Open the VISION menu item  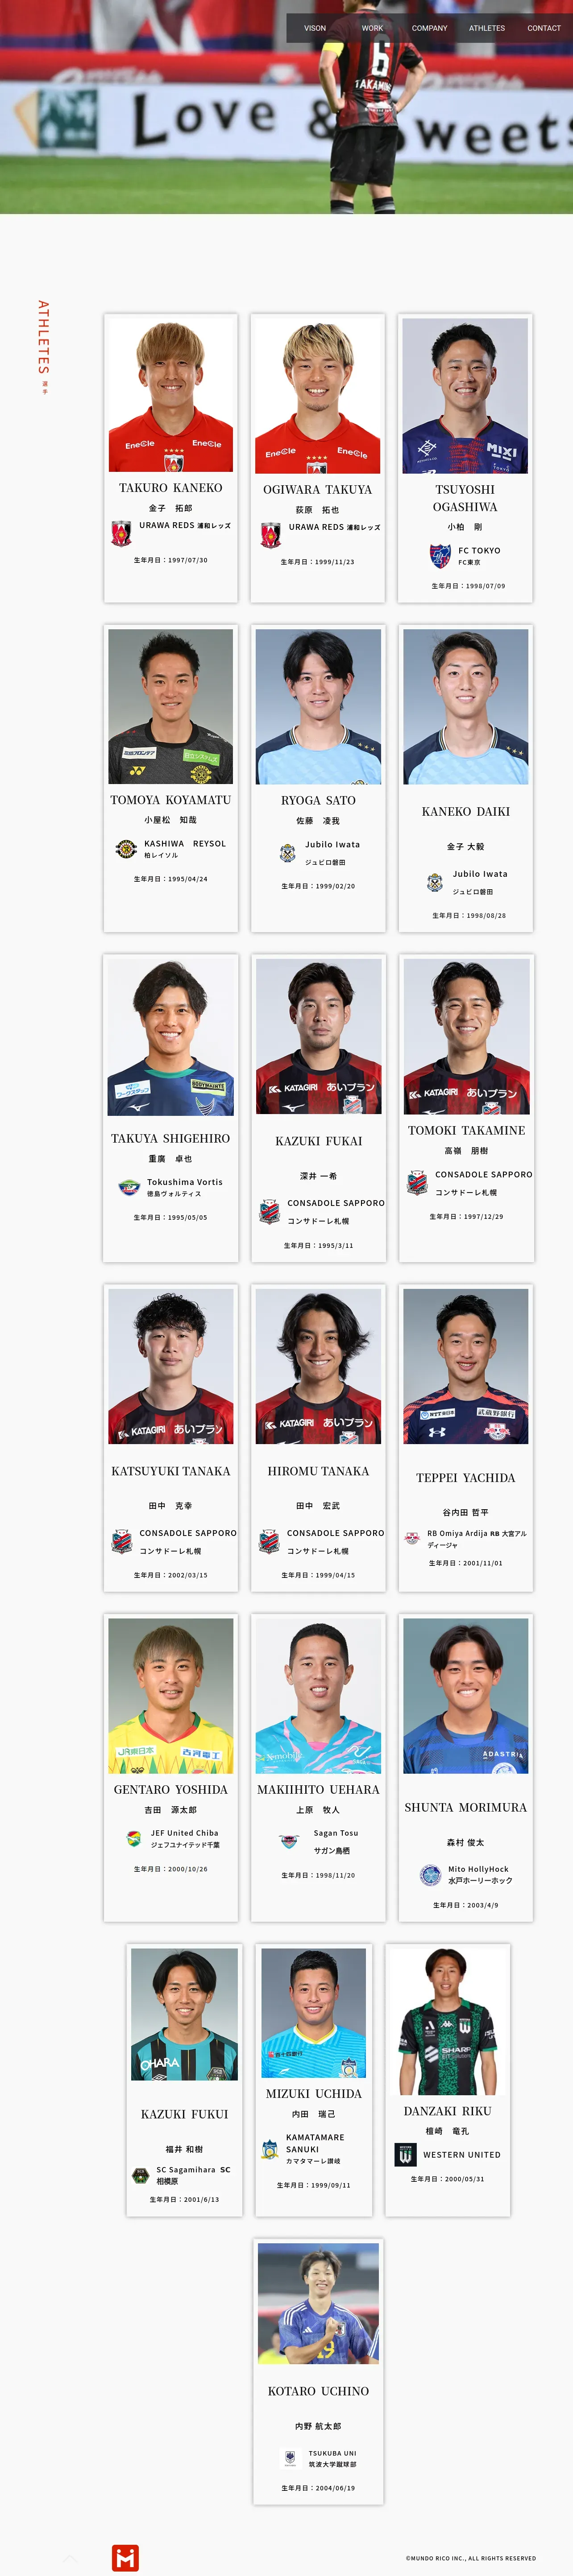[x=315, y=28]
